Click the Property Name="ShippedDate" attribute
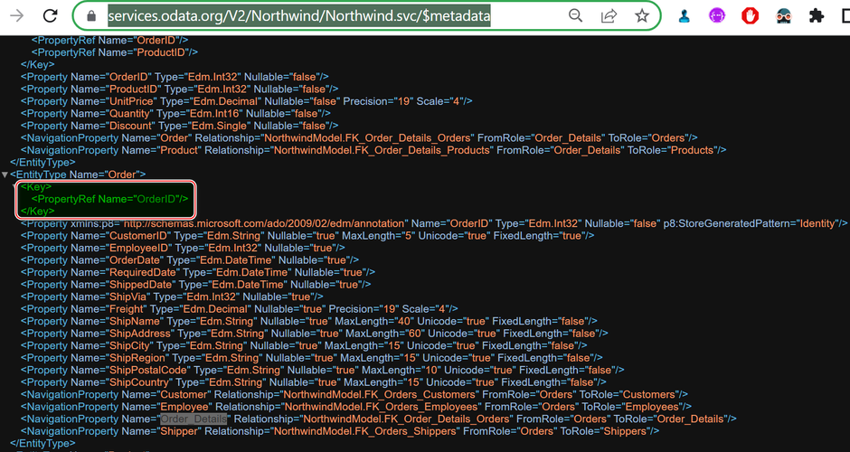The image size is (850, 452). [123, 285]
